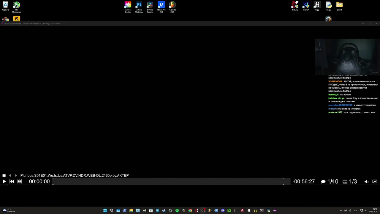Image resolution: width=380 pixels, height=214 pixels.
Task: Click the WHITENIGGA username in chat
Action: pos(336,81)
